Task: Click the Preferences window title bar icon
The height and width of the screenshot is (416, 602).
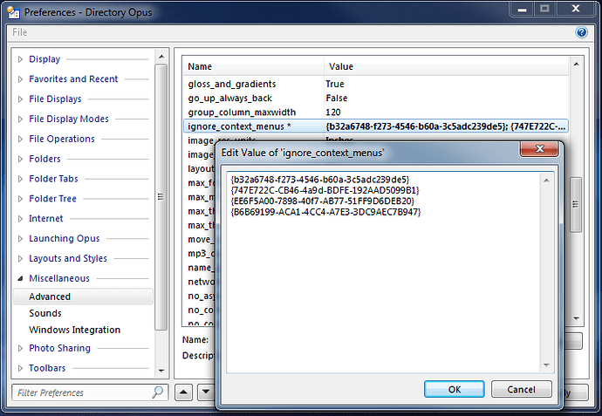Action: pos(12,11)
